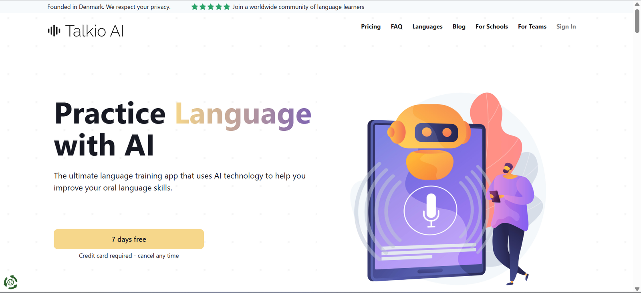Click the "The ultimate language training app" paragraph
The image size is (641, 293).
[179, 182]
